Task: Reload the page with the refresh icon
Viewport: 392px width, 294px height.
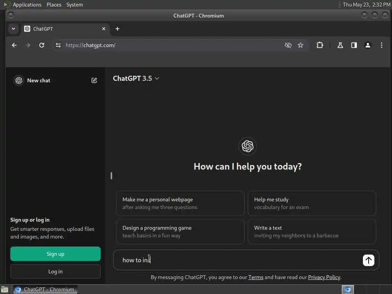Action: [x=42, y=45]
